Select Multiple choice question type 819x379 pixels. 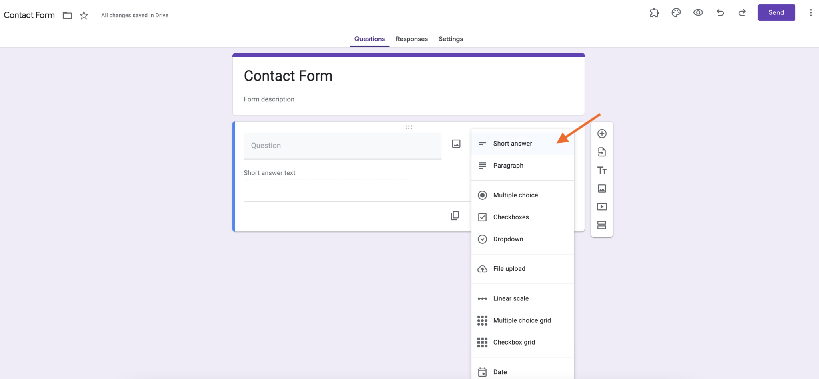pyautogui.click(x=516, y=195)
